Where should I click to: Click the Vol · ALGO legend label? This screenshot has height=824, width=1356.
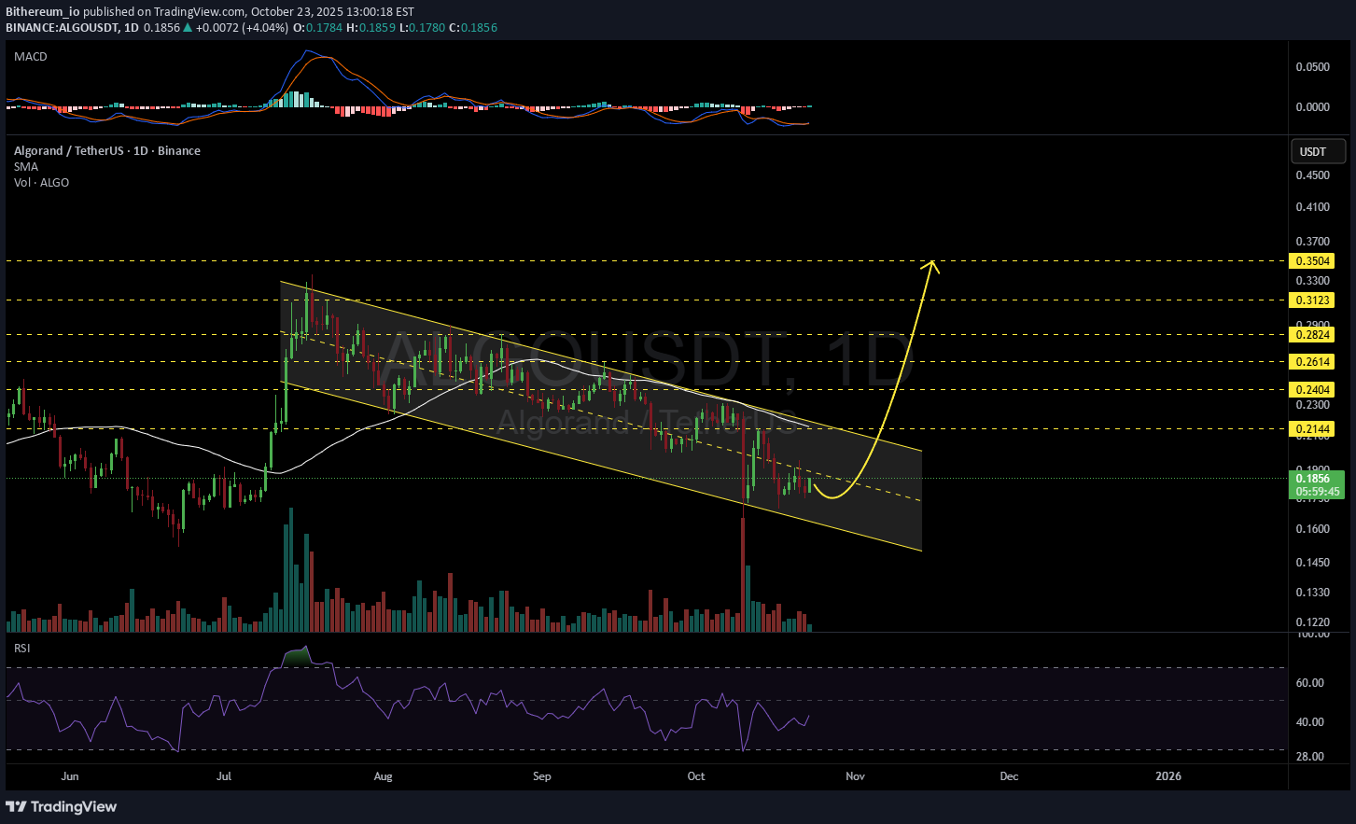pos(41,183)
